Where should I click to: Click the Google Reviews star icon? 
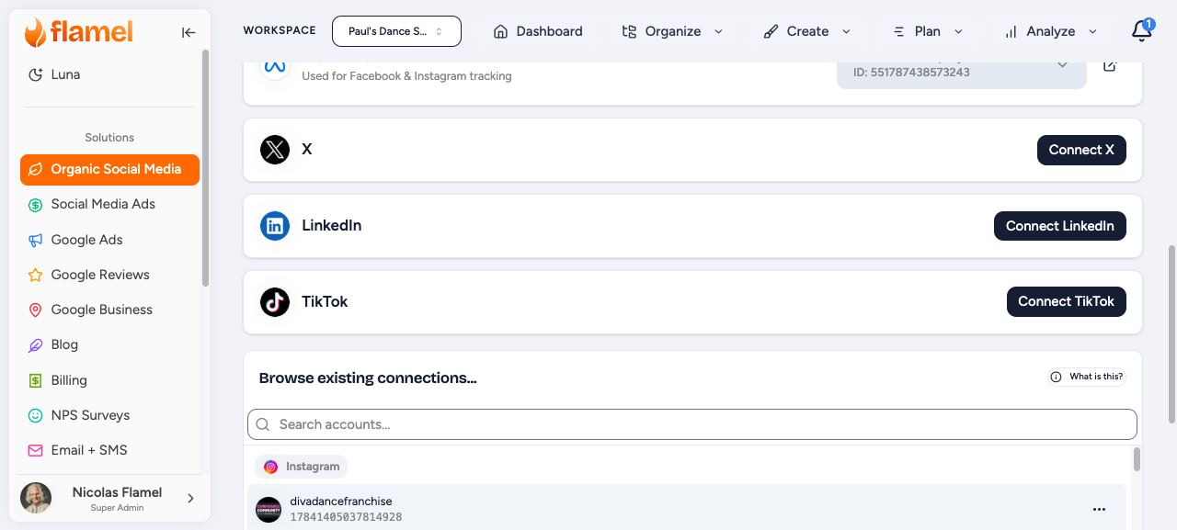[36, 275]
